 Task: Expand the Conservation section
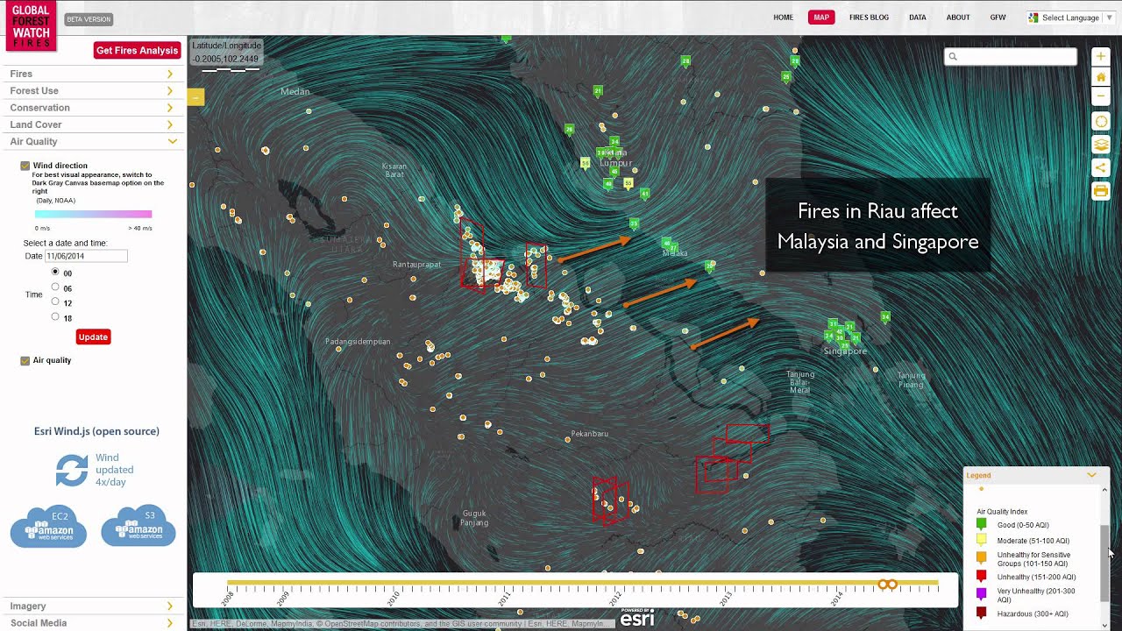93,108
